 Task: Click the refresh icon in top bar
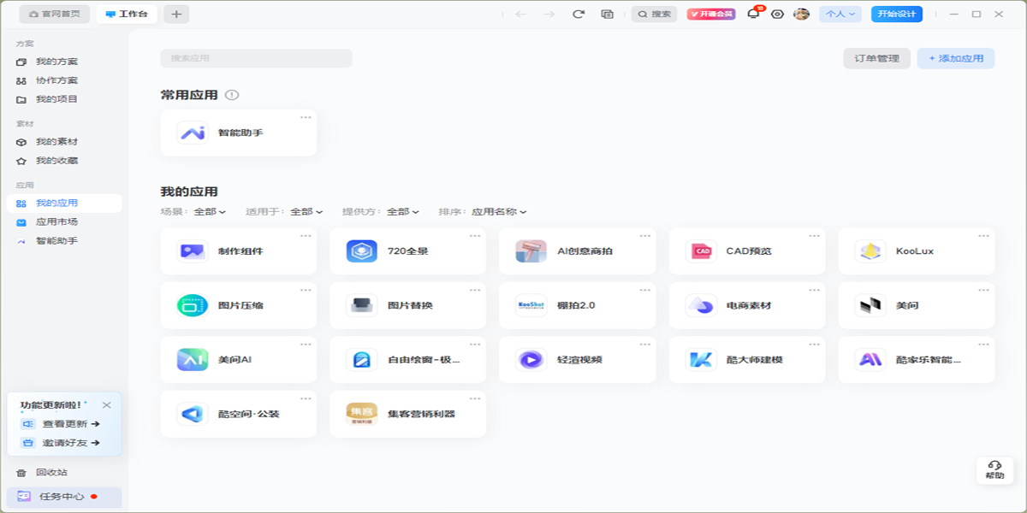579,15
